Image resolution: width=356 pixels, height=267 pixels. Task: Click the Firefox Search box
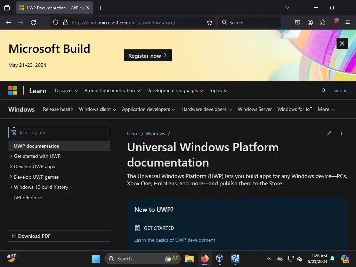coord(250,23)
